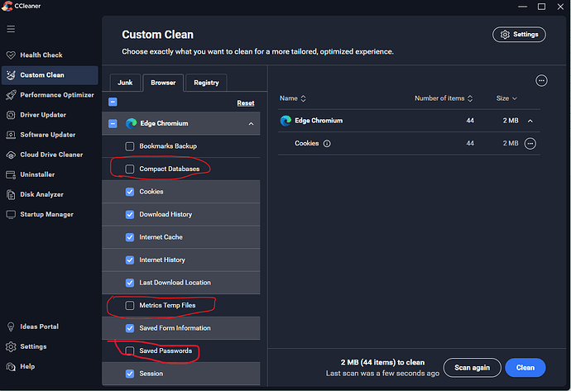571x391 pixels.
Task: Click the blue Clean button
Action: pos(525,368)
